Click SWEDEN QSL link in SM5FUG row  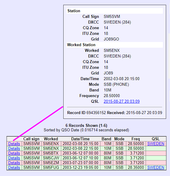point(156,167)
